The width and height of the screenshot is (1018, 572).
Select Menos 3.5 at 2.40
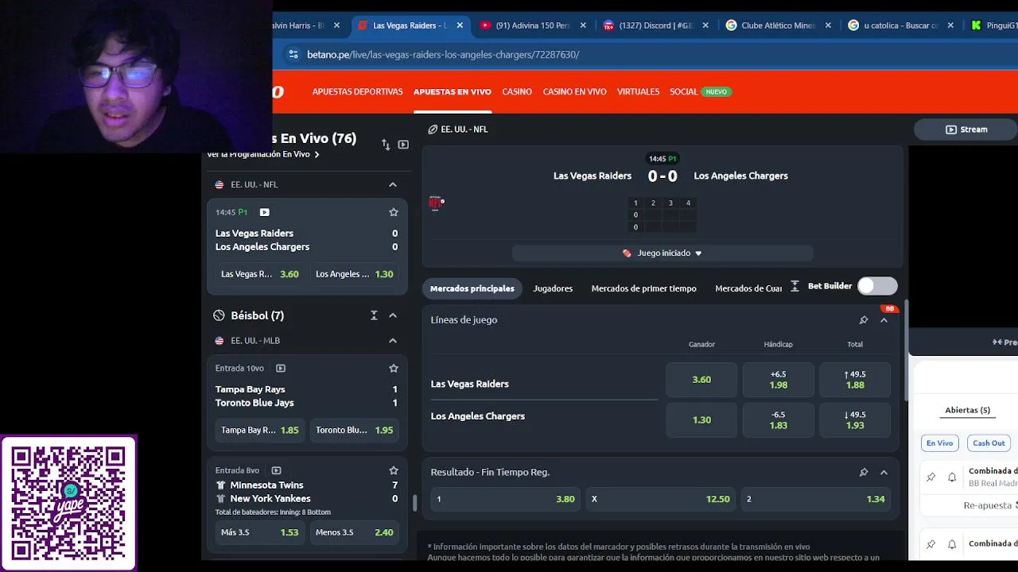[x=354, y=532]
